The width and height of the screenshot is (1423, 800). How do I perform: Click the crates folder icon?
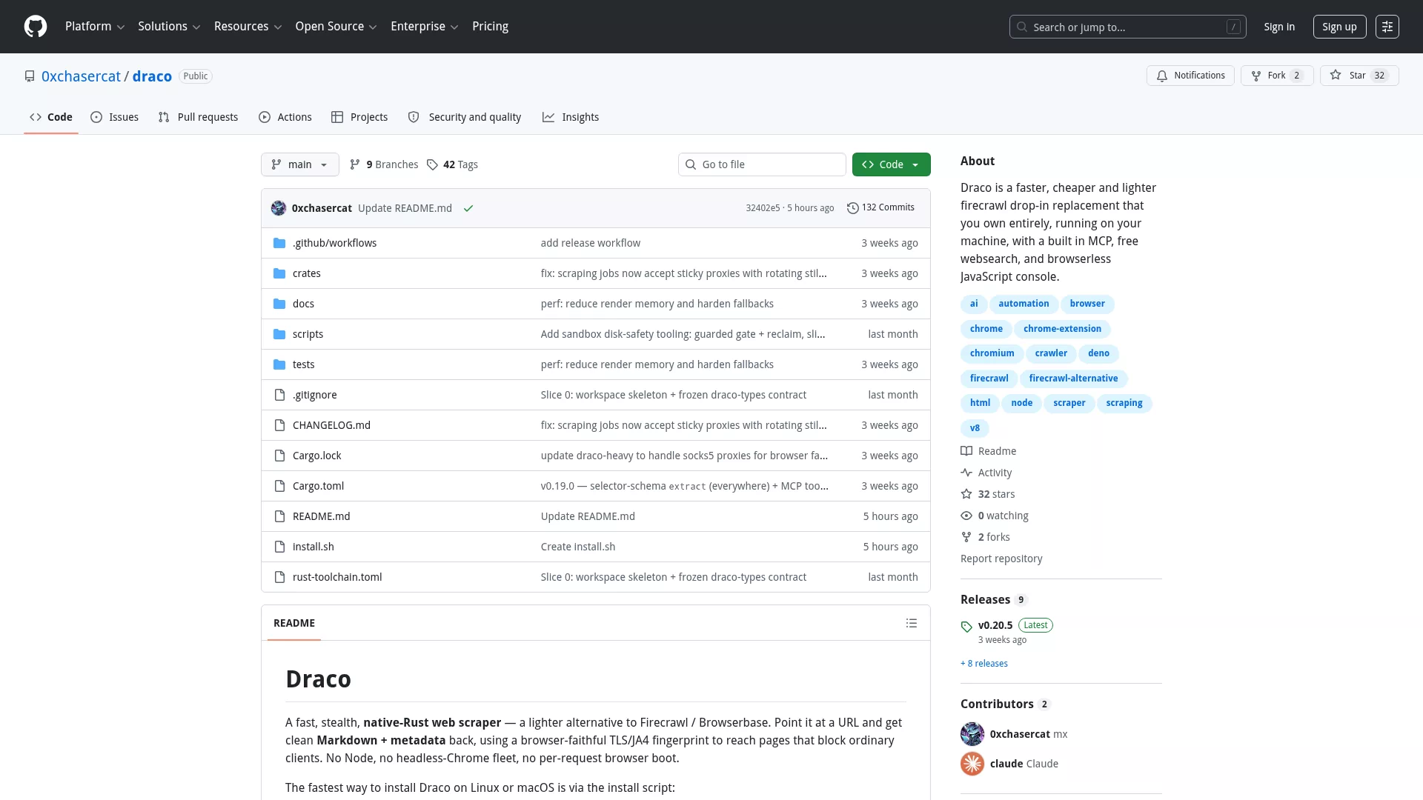[279, 273]
